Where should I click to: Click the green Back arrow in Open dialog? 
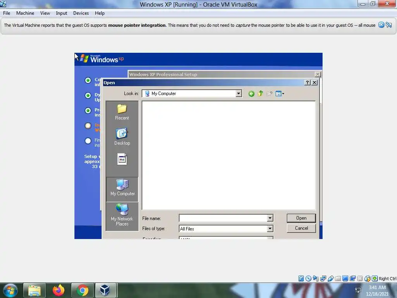(251, 94)
